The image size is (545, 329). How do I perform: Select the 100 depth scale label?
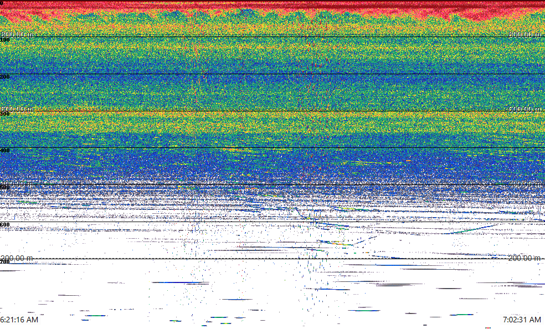tap(5, 40)
